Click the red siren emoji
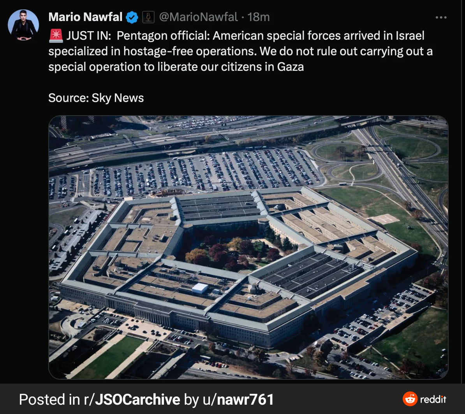The image size is (465, 414). pos(56,36)
